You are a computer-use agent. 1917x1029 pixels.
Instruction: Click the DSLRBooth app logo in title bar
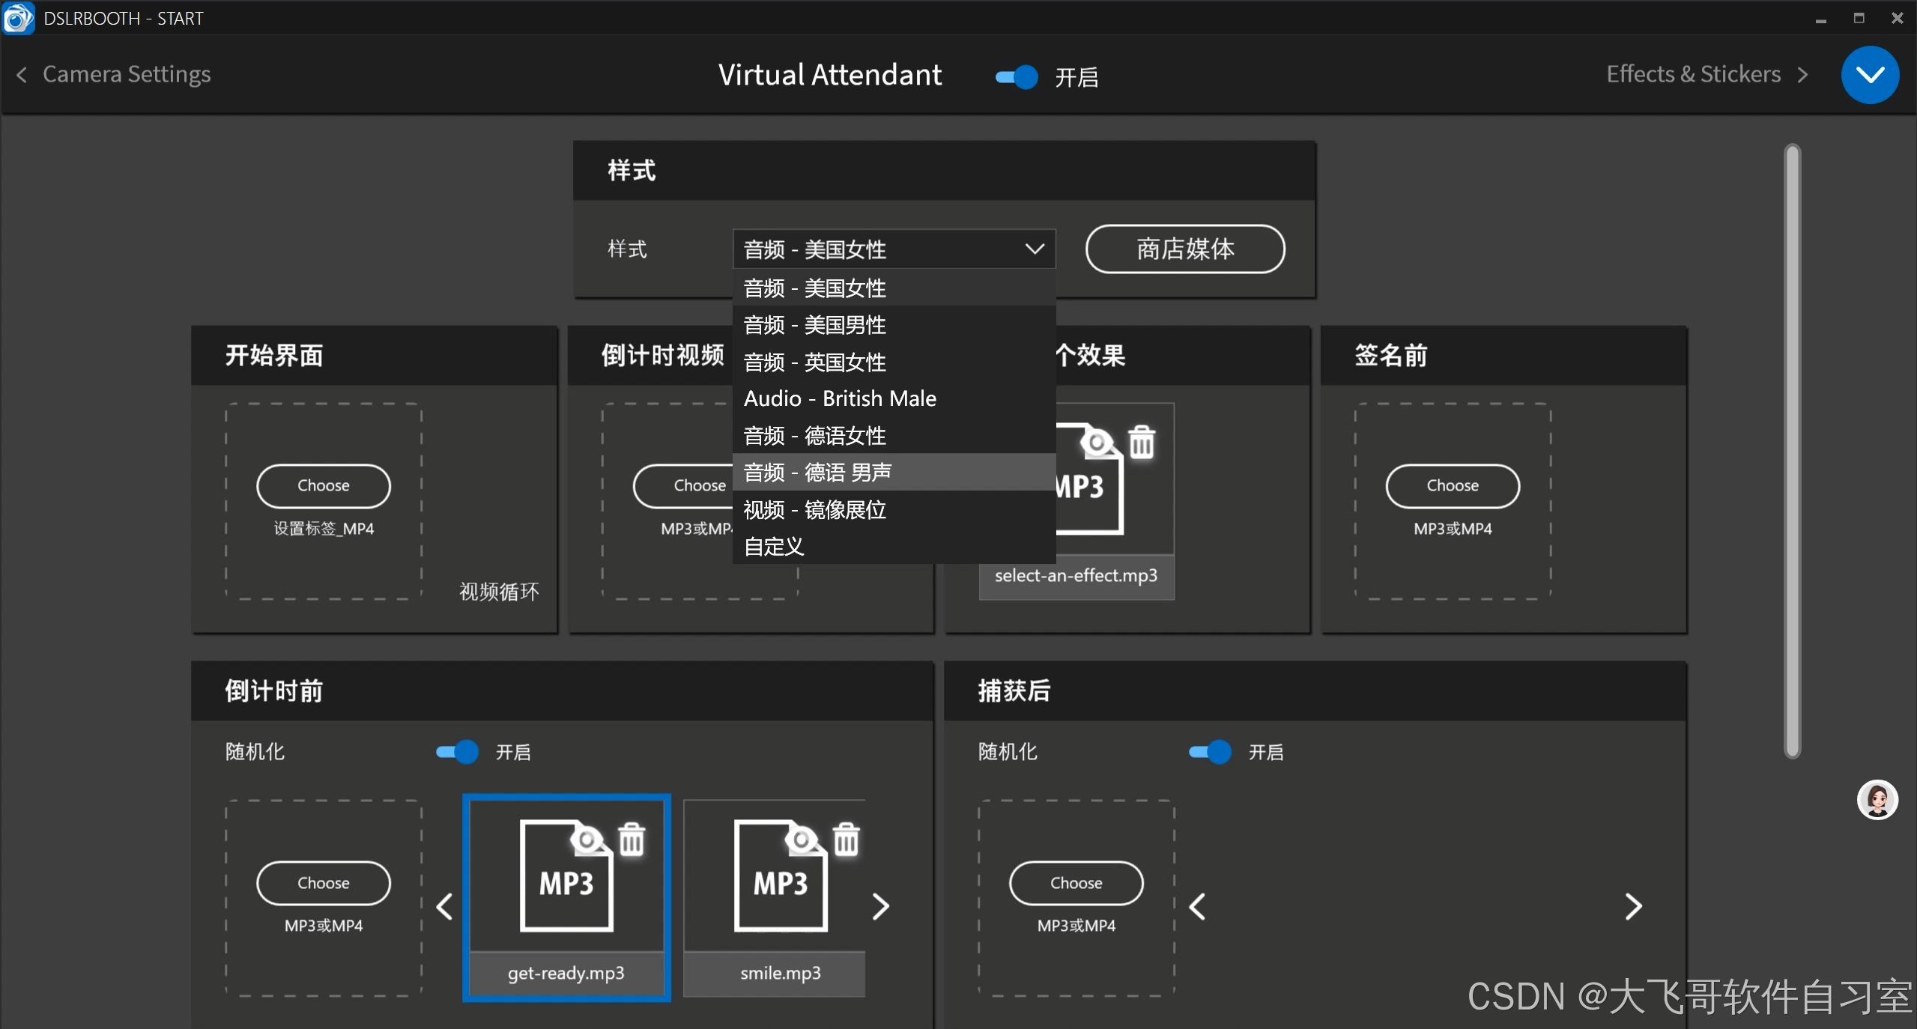[x=18, y=18]
